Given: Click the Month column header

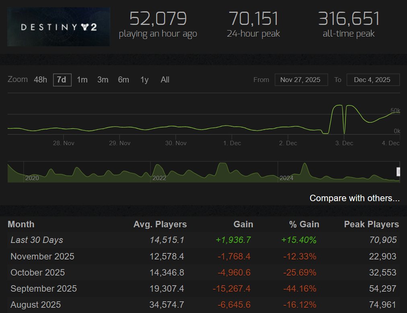Looking at the screenshot, I should [21, 224].
